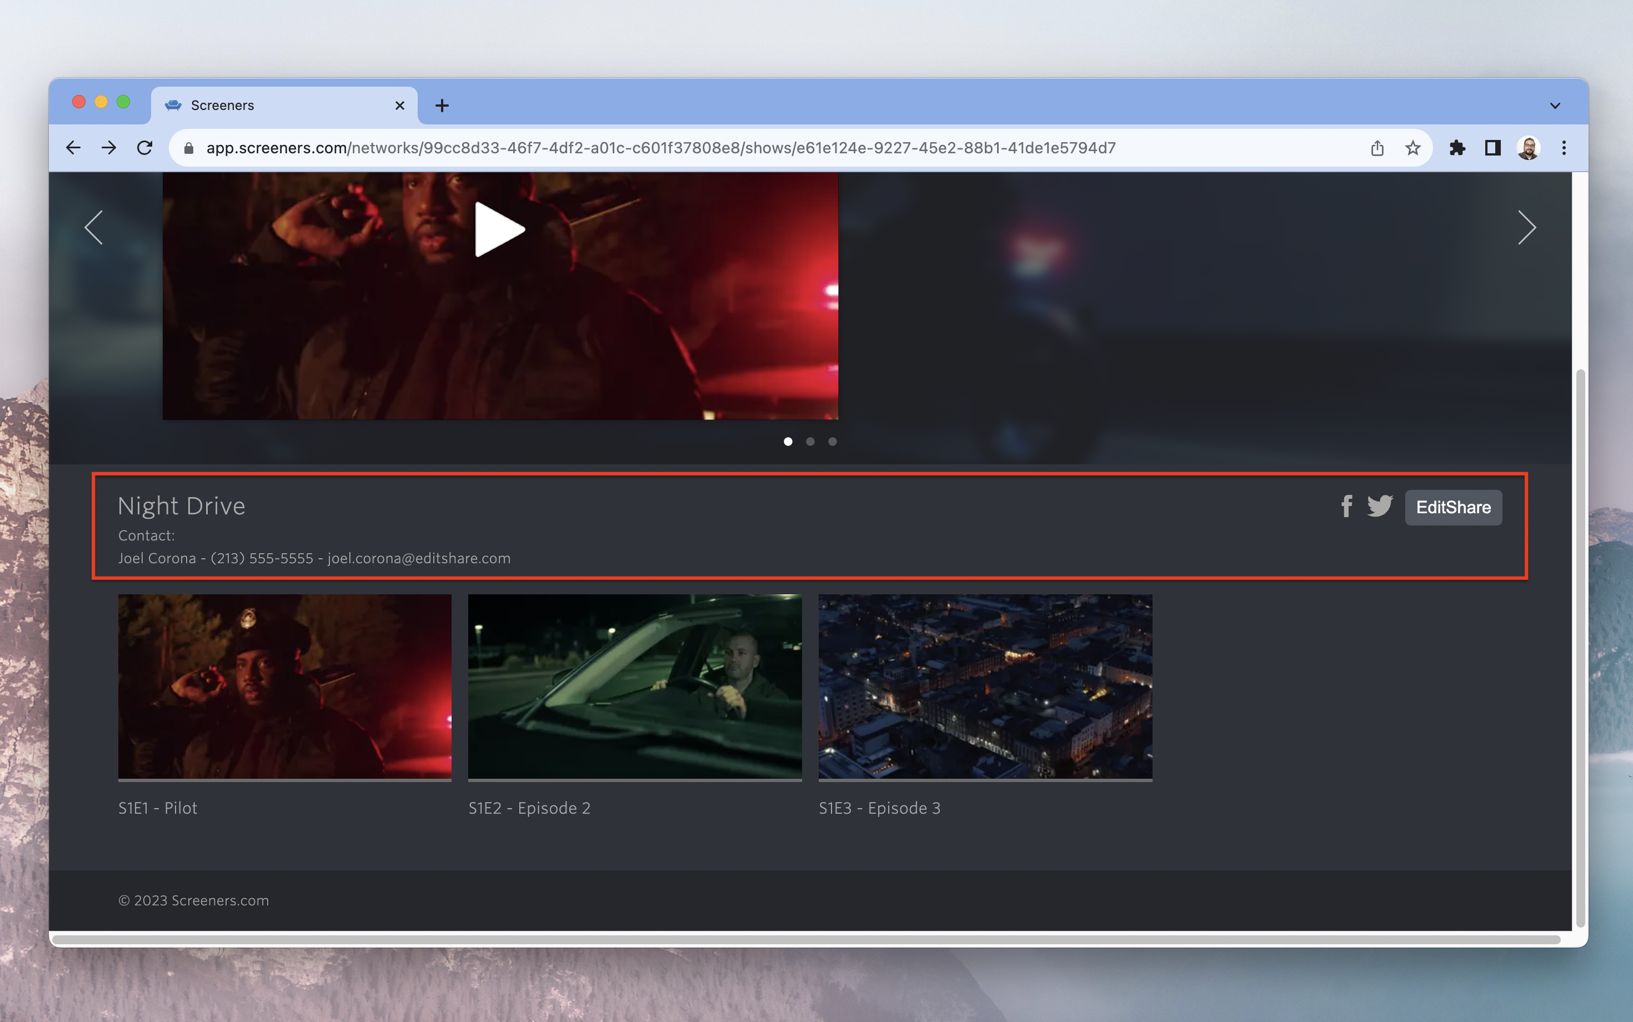Click the S1E2 - Episode 2 title
Image resolution: width=1633 pixels, height=1022 pixels.
point(529,808)
